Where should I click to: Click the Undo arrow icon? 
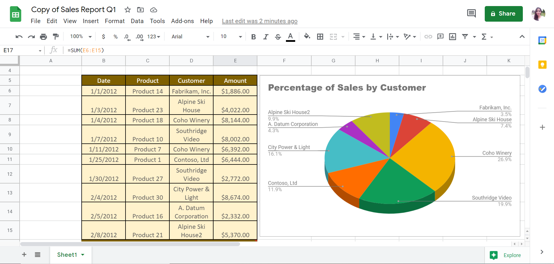tap(19, 37)
